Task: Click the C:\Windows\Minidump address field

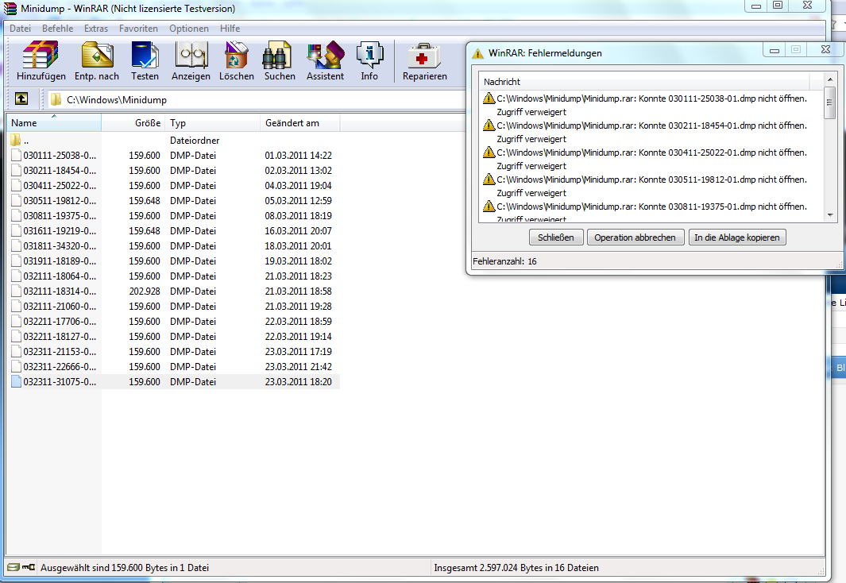Action: (257, 100)
